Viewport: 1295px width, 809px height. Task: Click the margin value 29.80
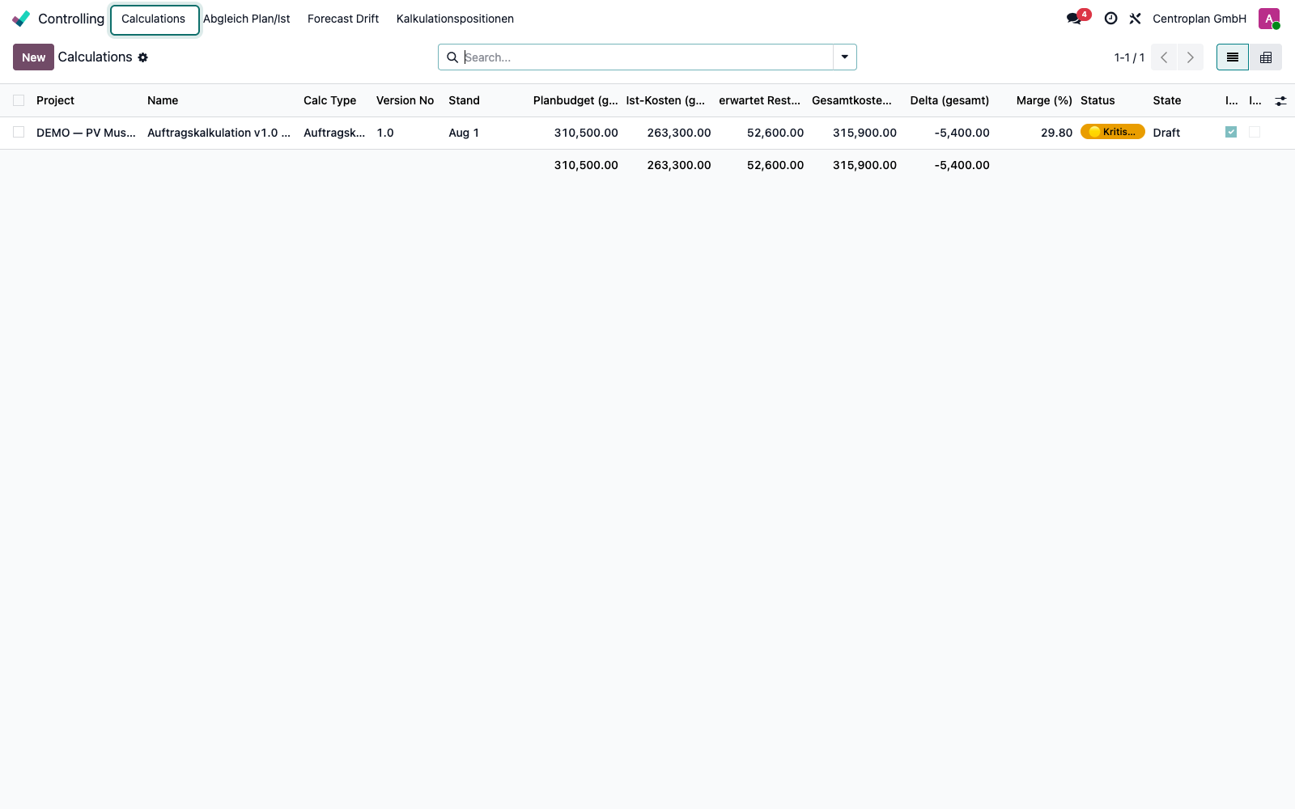(x=1056, y=133)
